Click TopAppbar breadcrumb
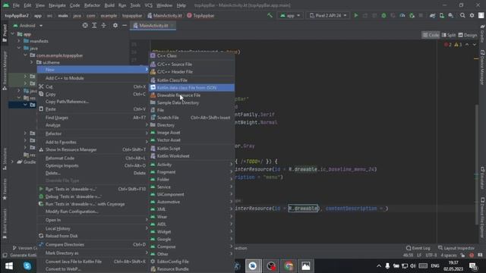This screenshot has width=486, height=273. (x=200, y=15)
